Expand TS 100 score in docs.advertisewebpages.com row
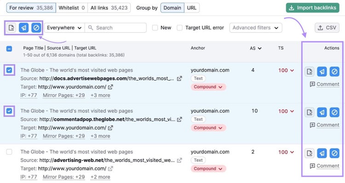 coord(286,70)
